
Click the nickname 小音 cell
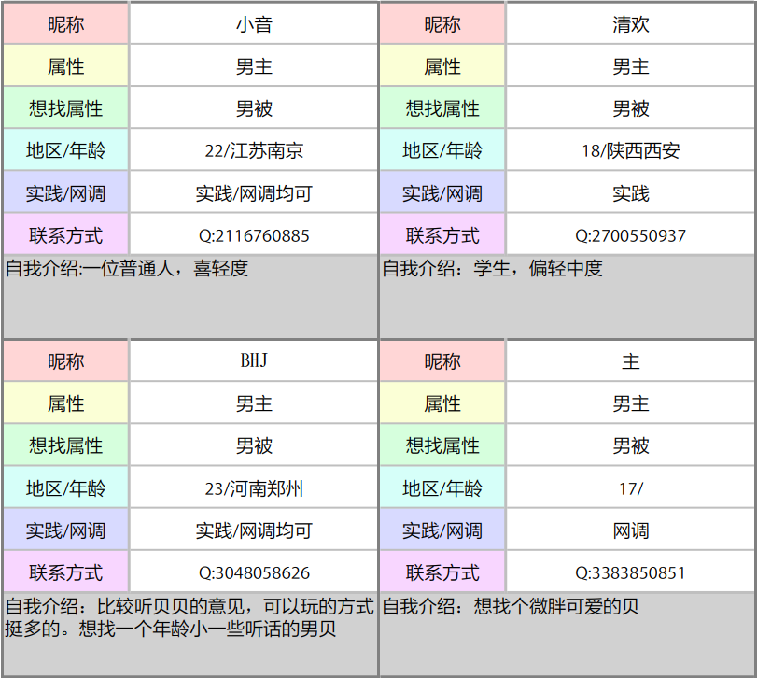point(252,23)
